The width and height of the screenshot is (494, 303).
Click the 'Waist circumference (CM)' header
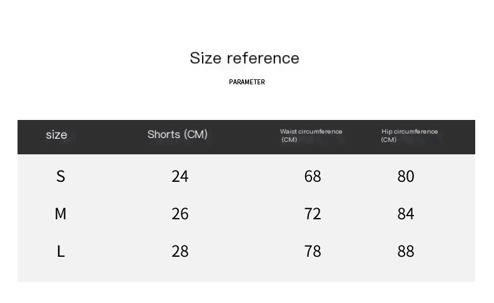click(311, 136)
